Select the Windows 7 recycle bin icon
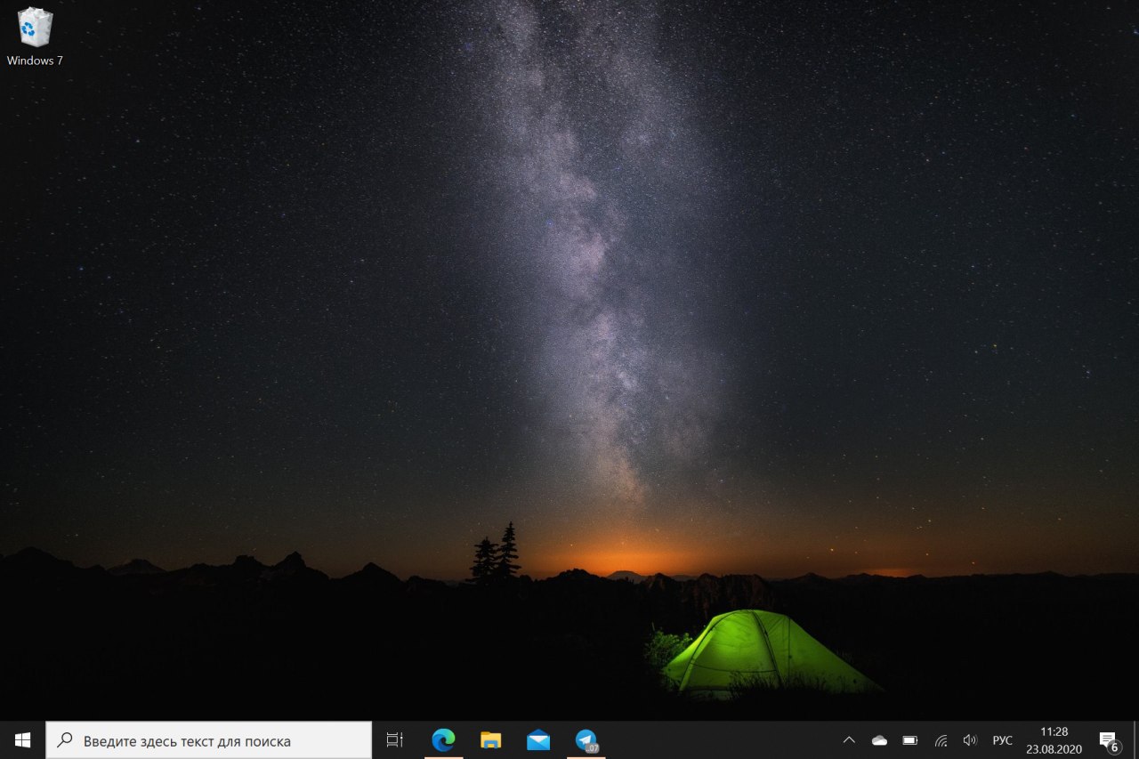Screen dimensions: 1139x759 pos(35,36)
